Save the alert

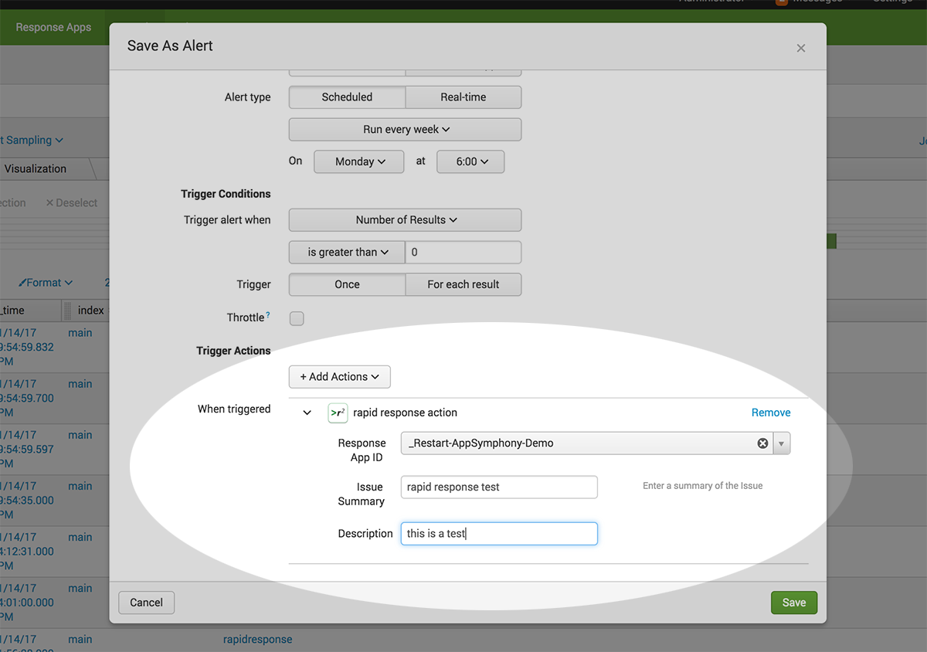pyautogui.click(x=793, y=603)
